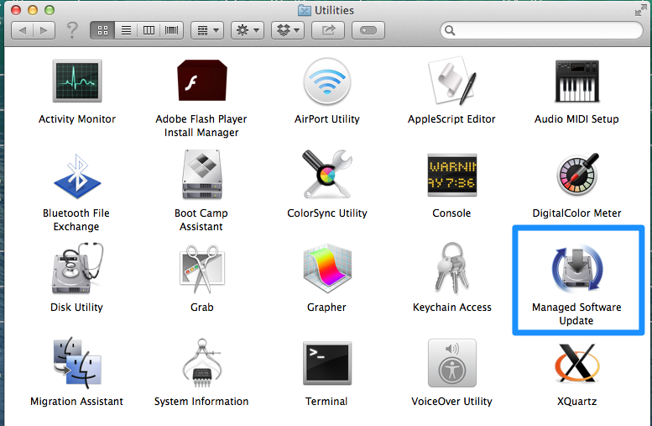Select the Boot Camp Assistant icon
652x426 pixels.
coord(201,175)
